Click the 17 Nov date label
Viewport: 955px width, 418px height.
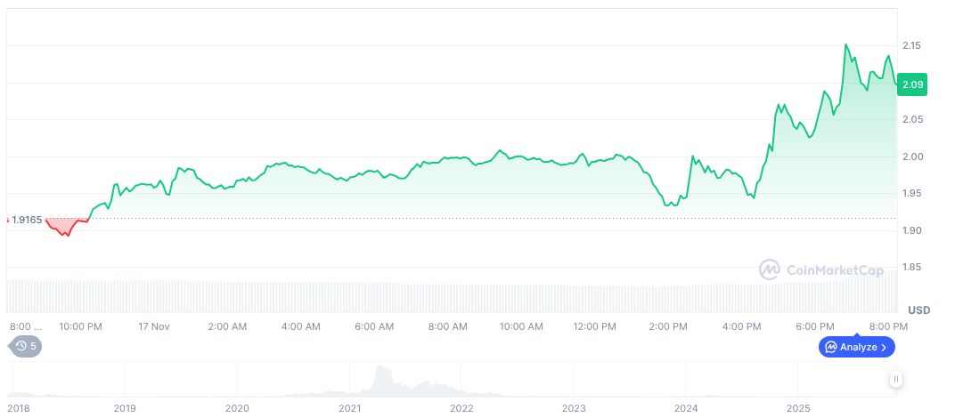click(x=153, y=326)
